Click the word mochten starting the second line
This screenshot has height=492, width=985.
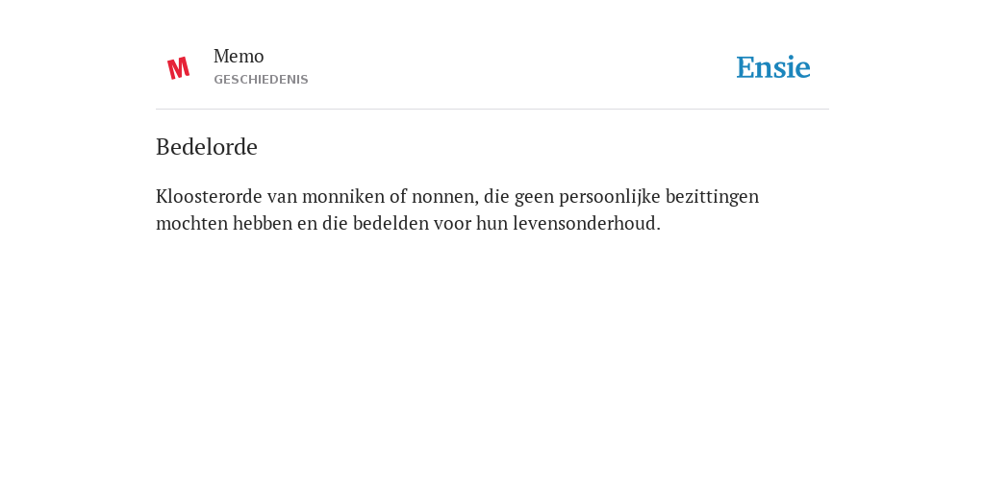click(x=191, y=223)
